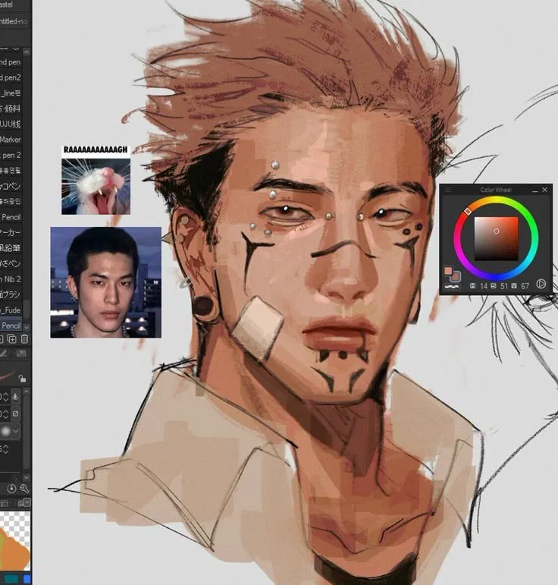Click the opacity dynamics settings icon
This screenshot has width=558, height=585.
pos(15,414)
